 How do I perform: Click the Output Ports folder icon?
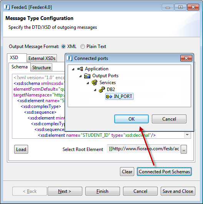tap(87, 76)
